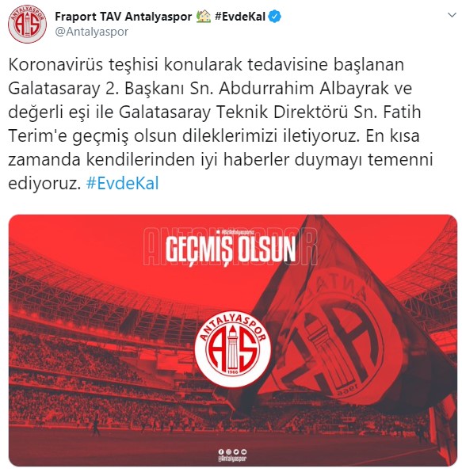Click the @Antalyaspor text in the banner

(232, 459)
